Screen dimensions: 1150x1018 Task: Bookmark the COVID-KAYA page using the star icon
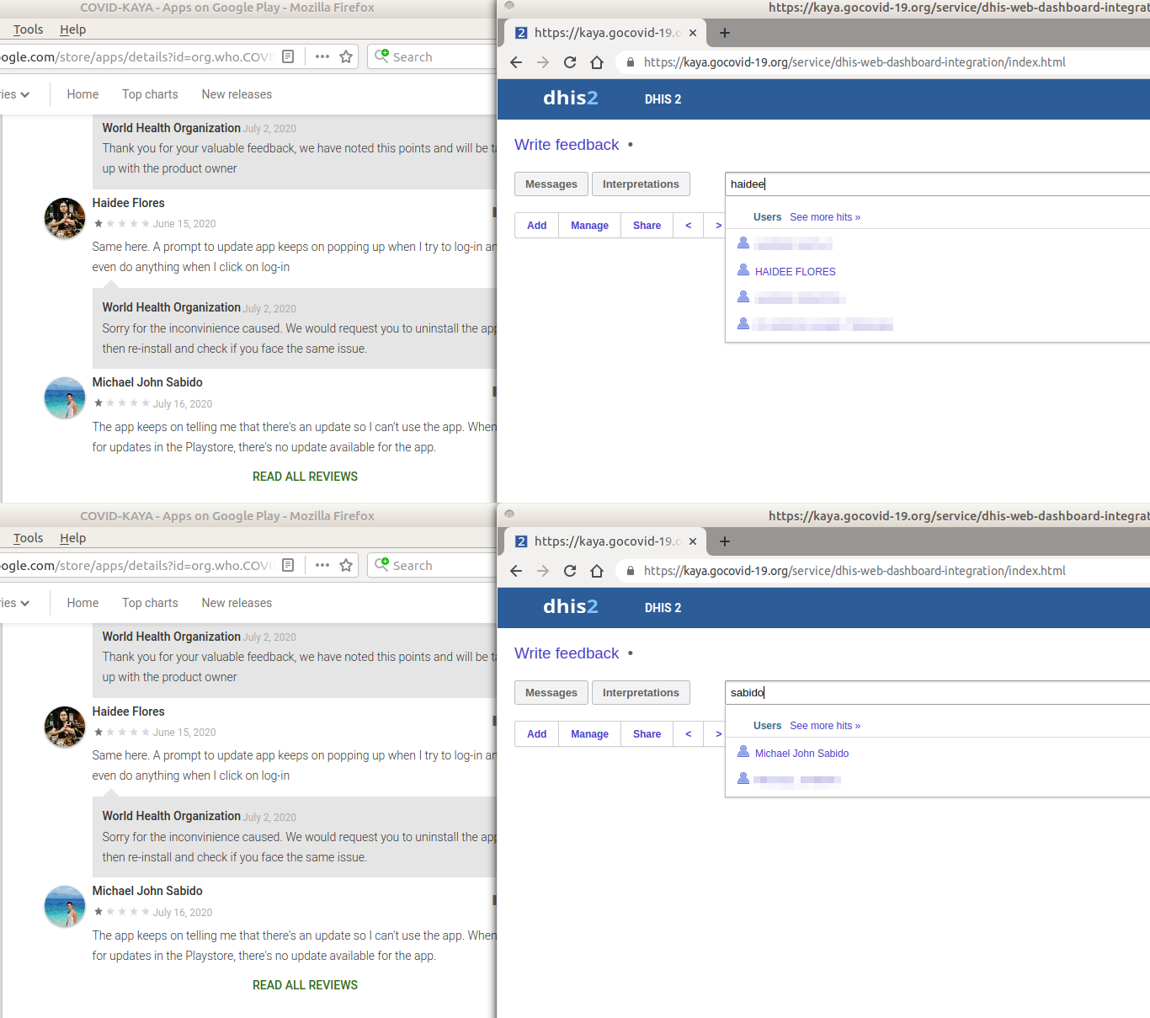(x=346, y=56)
